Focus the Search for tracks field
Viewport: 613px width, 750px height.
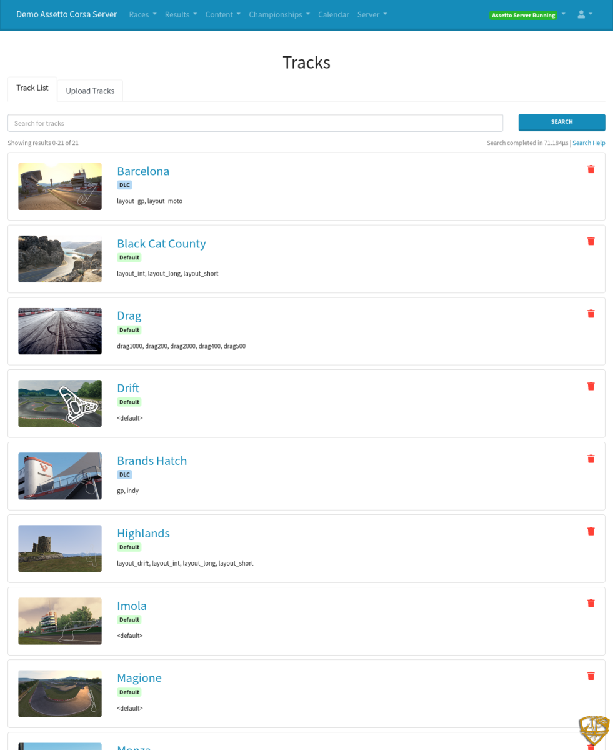[x=255, y=123]
